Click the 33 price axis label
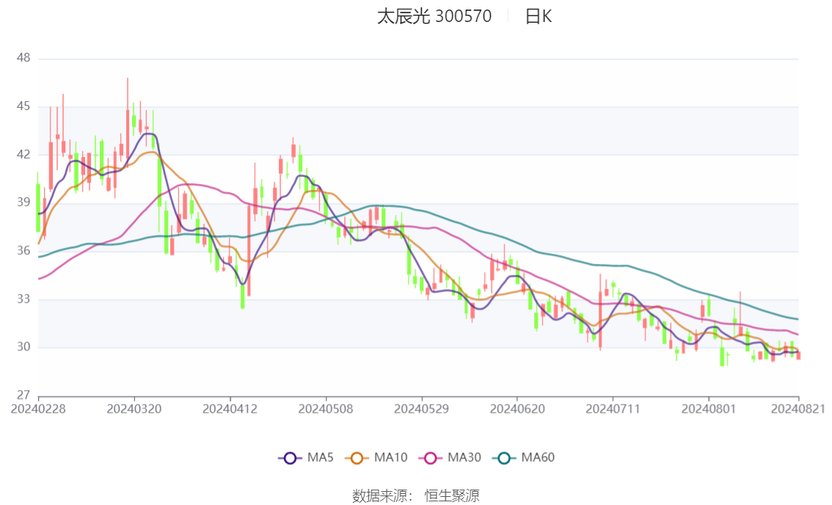 coord(23,299)
